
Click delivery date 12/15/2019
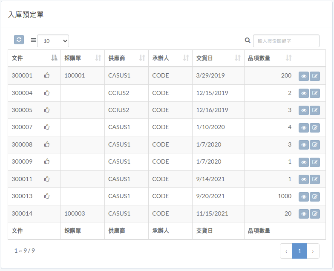212,93
